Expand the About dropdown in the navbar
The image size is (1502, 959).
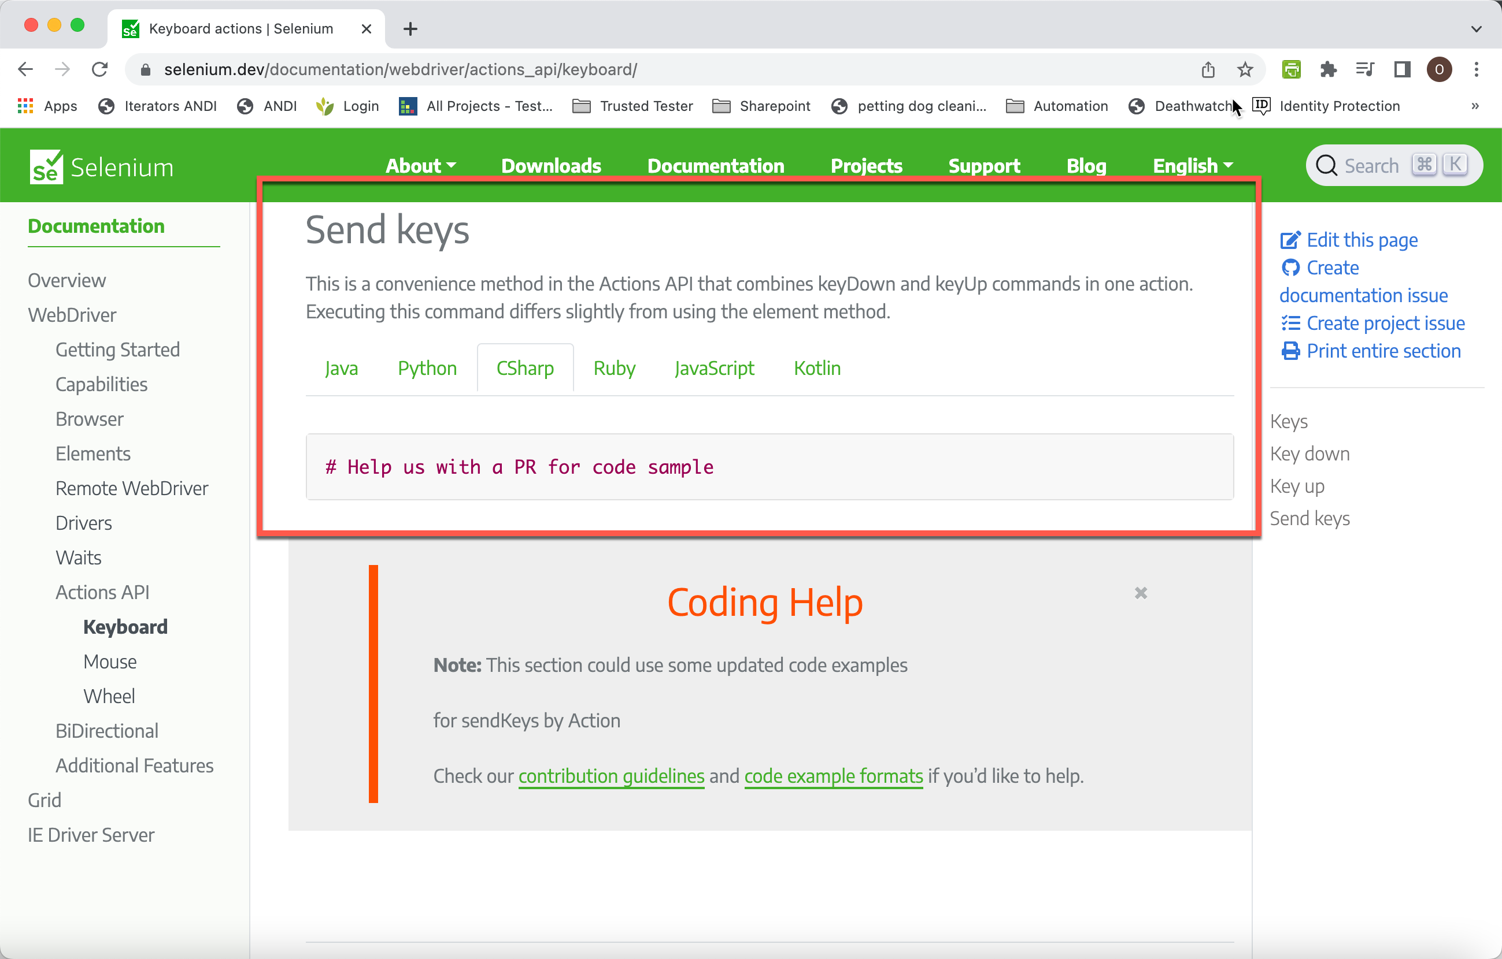pos(420,166)
